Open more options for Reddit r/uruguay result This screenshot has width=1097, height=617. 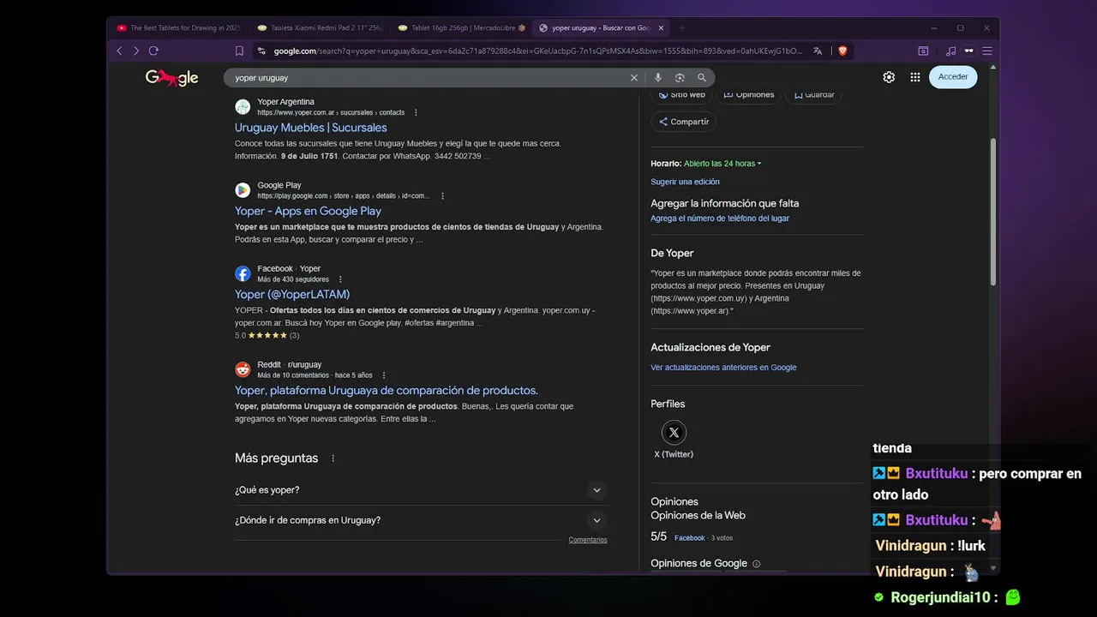pyautogui.click(x=384, y=375)
